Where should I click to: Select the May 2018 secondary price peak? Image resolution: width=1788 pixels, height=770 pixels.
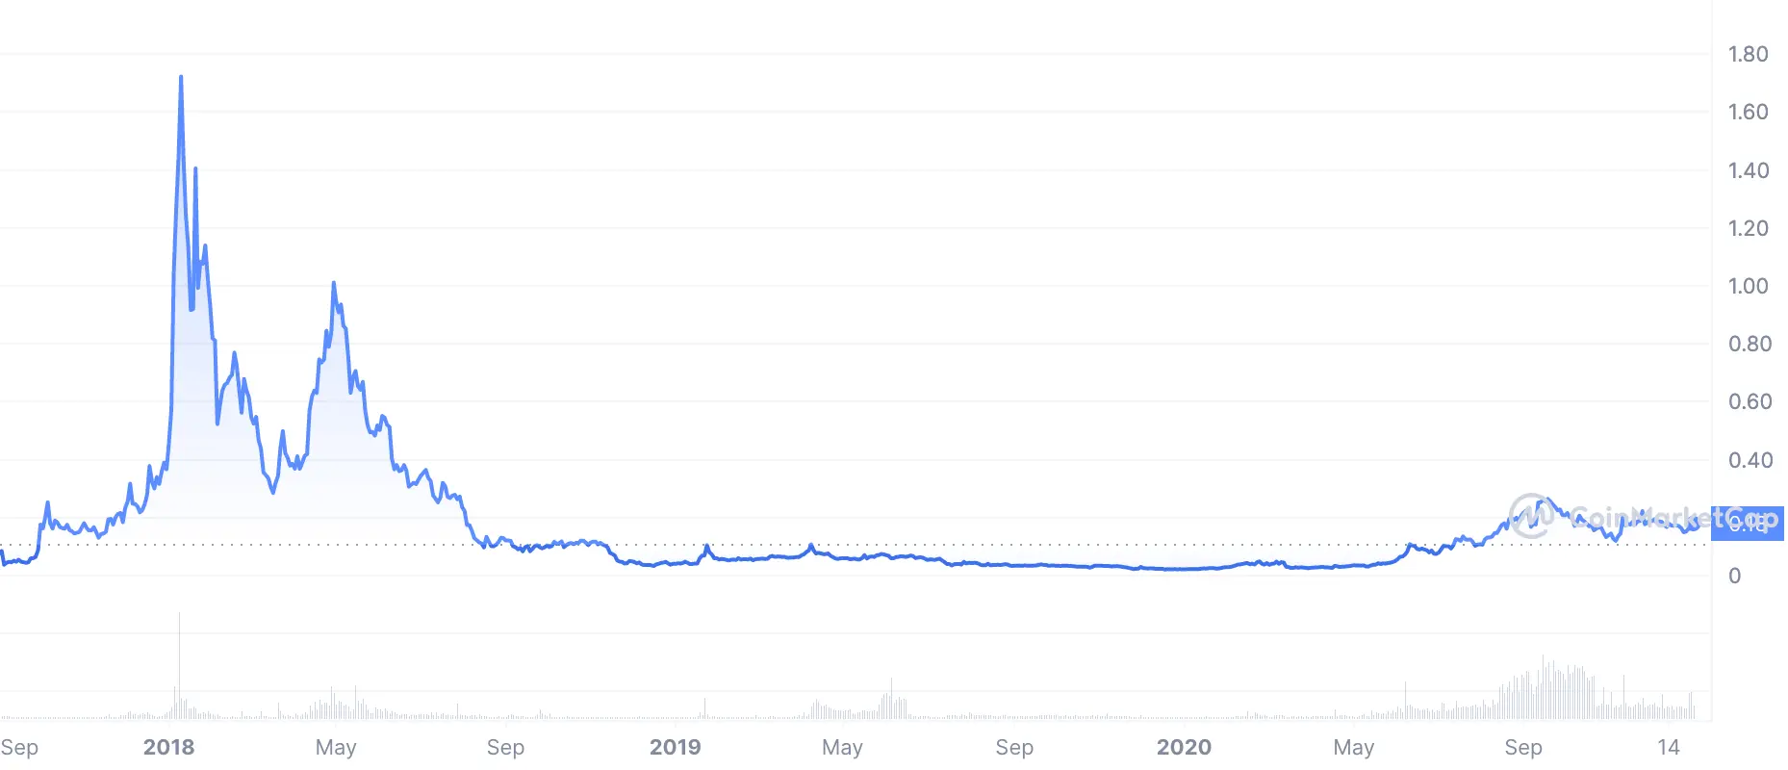coord(334,283)
